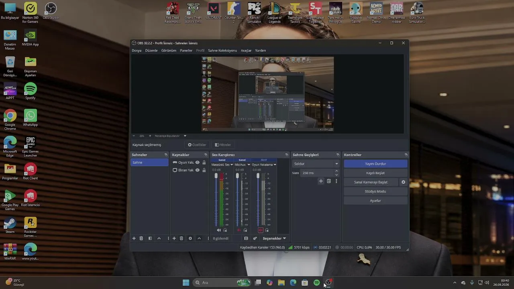Screen dimensions: 514x289
Task: Add a scene transition with plus icon
Action: pos(321,181)
